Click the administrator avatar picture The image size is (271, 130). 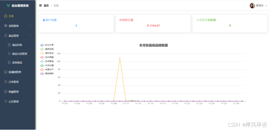(252, 6)
